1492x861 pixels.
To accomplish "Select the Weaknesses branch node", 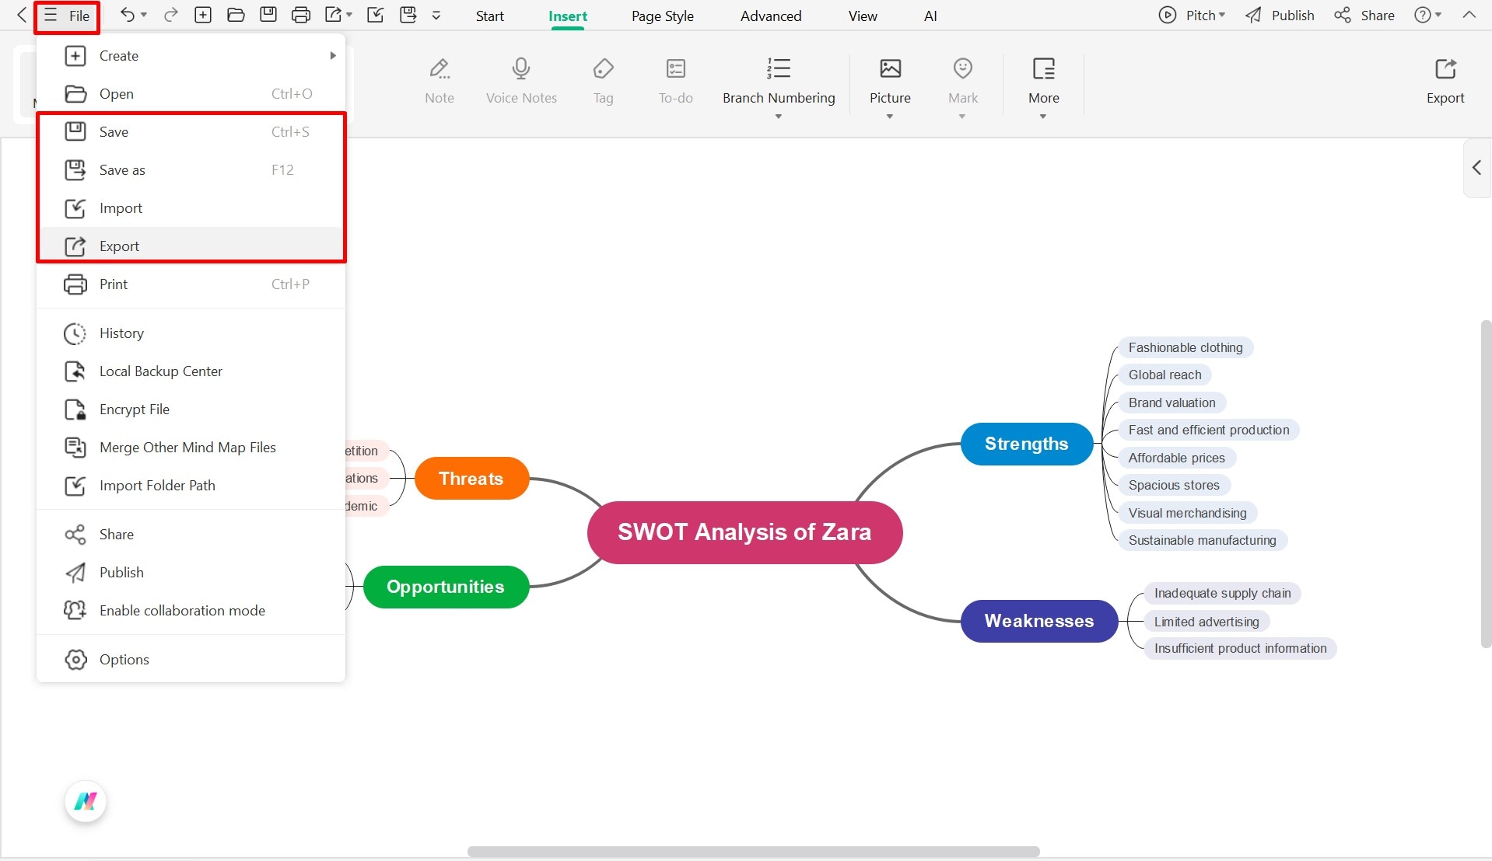I will (x=1039, y=621).
